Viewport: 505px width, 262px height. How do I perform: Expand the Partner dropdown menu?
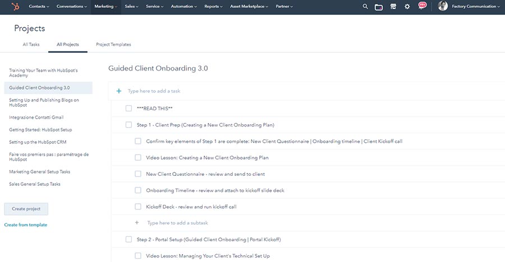click(284, 6)
